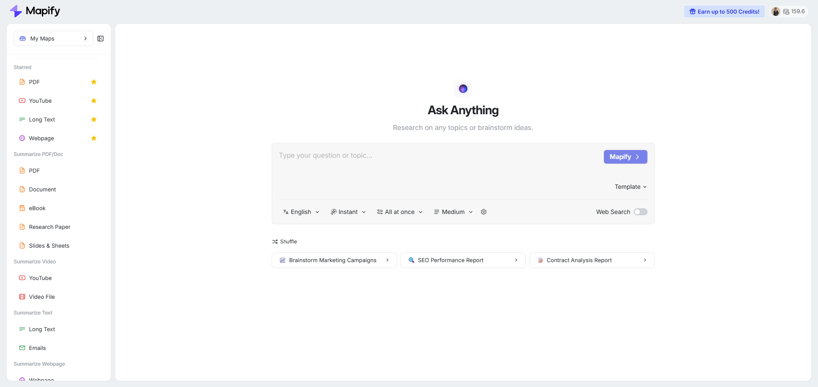The width and height of the screenshot is (818, 387).
Task: Click Earn up to 500 Credits
Action: (724, 12)
